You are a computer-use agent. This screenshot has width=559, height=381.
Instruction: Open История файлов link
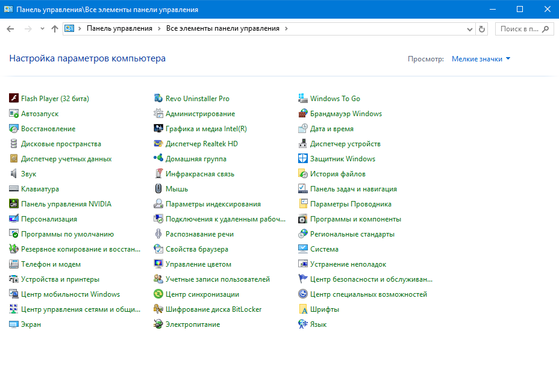click(x=338, y=174)
